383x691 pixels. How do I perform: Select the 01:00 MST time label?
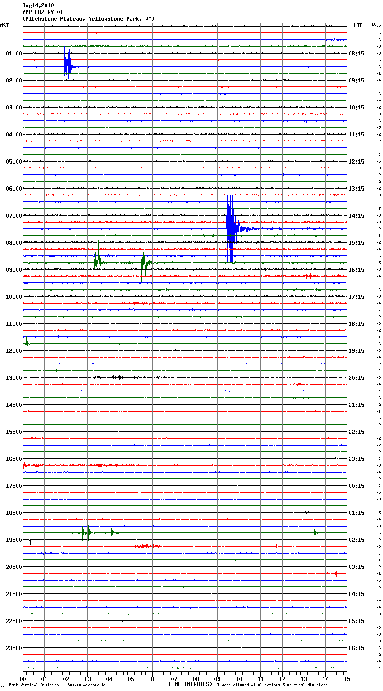[x=14, y=54]
